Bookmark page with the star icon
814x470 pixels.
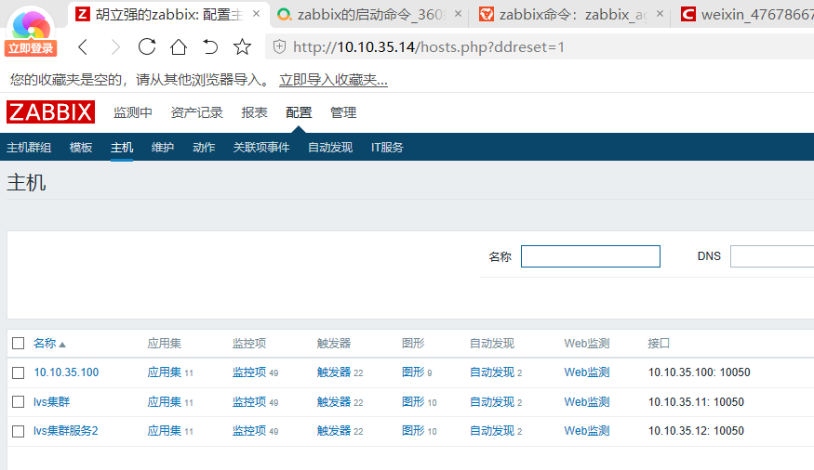coord(242,46)
